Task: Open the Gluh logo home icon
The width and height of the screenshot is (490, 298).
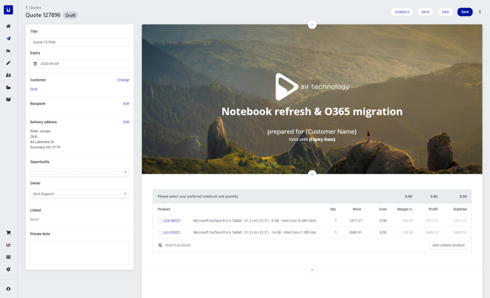Action: click(8, 10)
